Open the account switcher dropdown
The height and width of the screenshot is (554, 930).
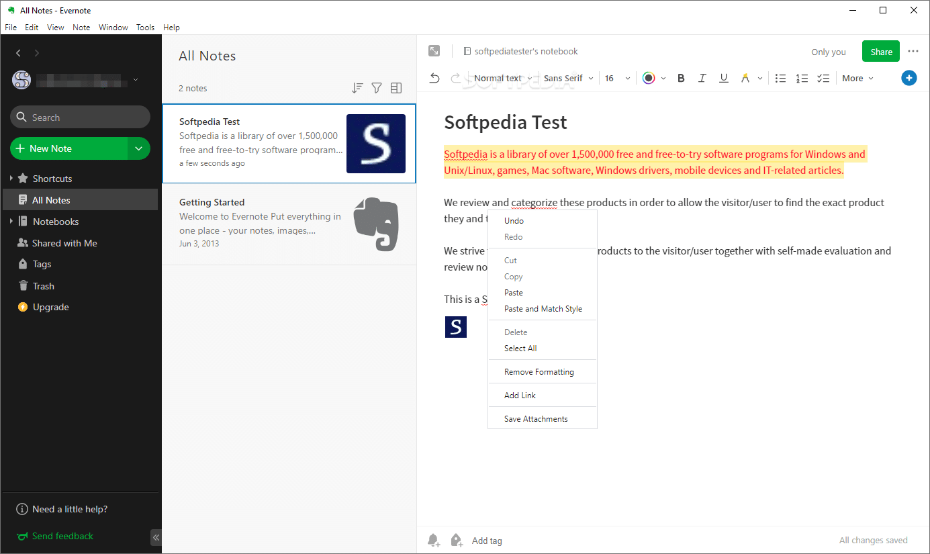[136, 80]
